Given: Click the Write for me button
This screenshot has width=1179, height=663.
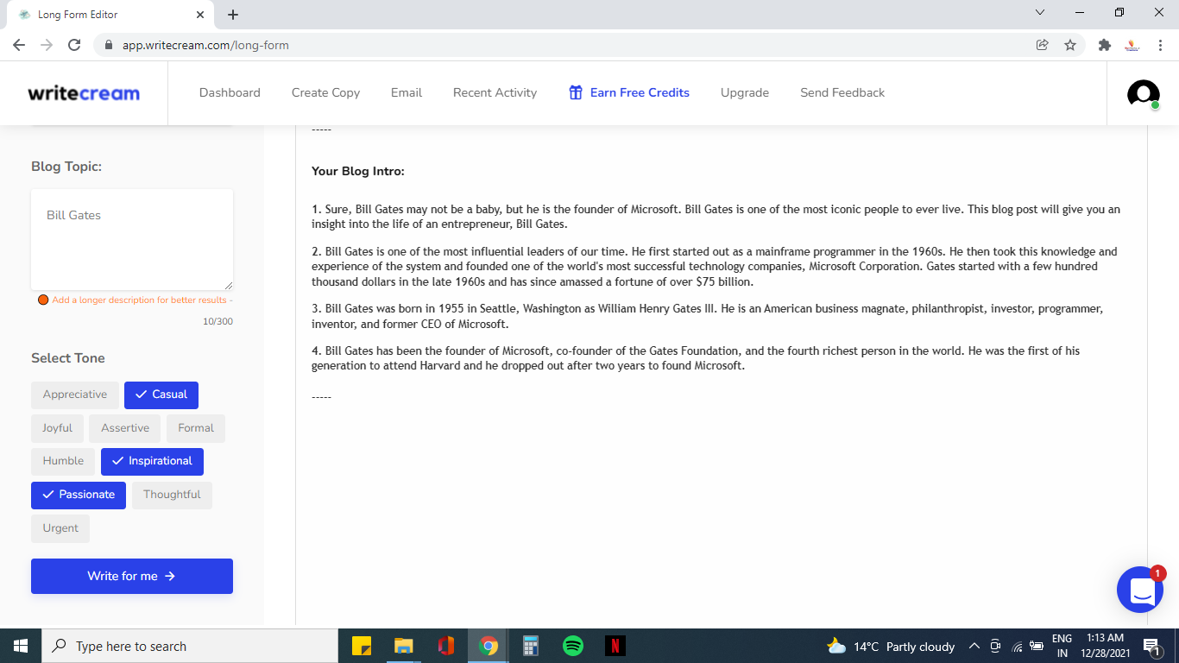Looking at the screenshot, I should click(132, 576).
